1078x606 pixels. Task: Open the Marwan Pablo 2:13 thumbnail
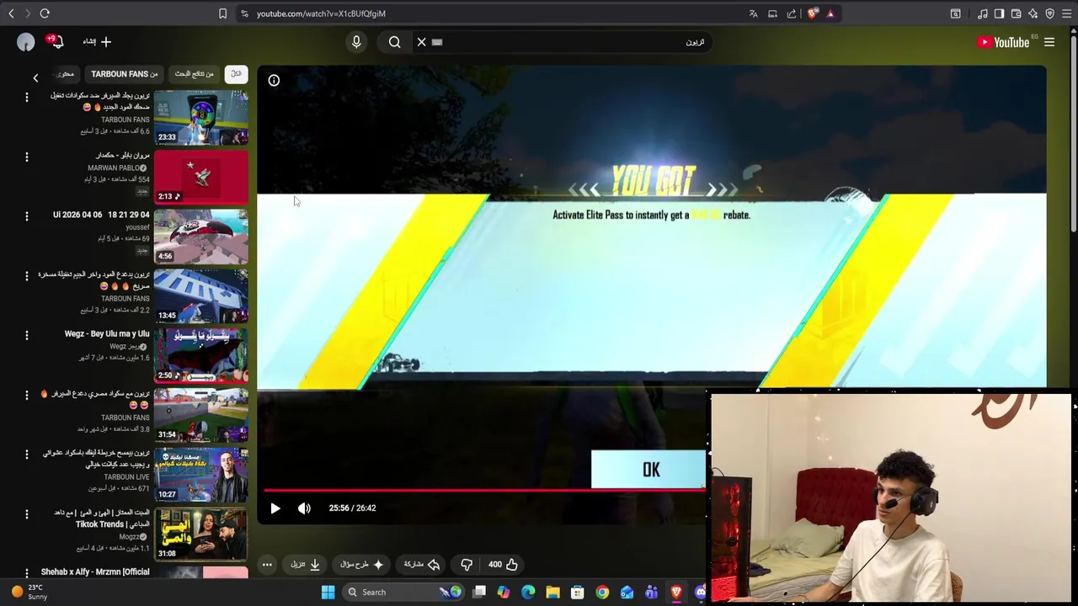(201, 178)
